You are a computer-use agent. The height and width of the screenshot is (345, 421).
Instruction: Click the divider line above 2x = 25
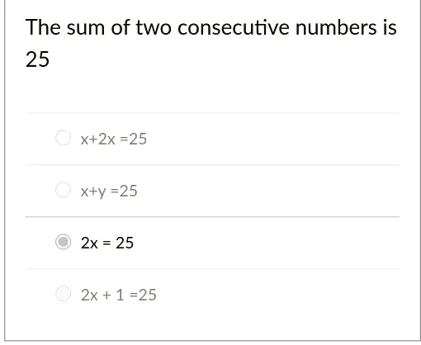[212, 217]
